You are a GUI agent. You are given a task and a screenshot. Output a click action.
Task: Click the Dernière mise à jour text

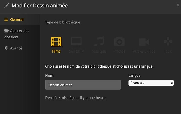75,98
